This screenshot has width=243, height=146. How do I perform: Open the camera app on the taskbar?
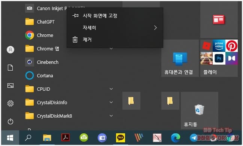(x=102, y=137)
